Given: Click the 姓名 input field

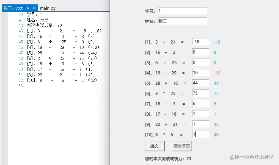Looking at the screenshot, I should click(183, 21).
